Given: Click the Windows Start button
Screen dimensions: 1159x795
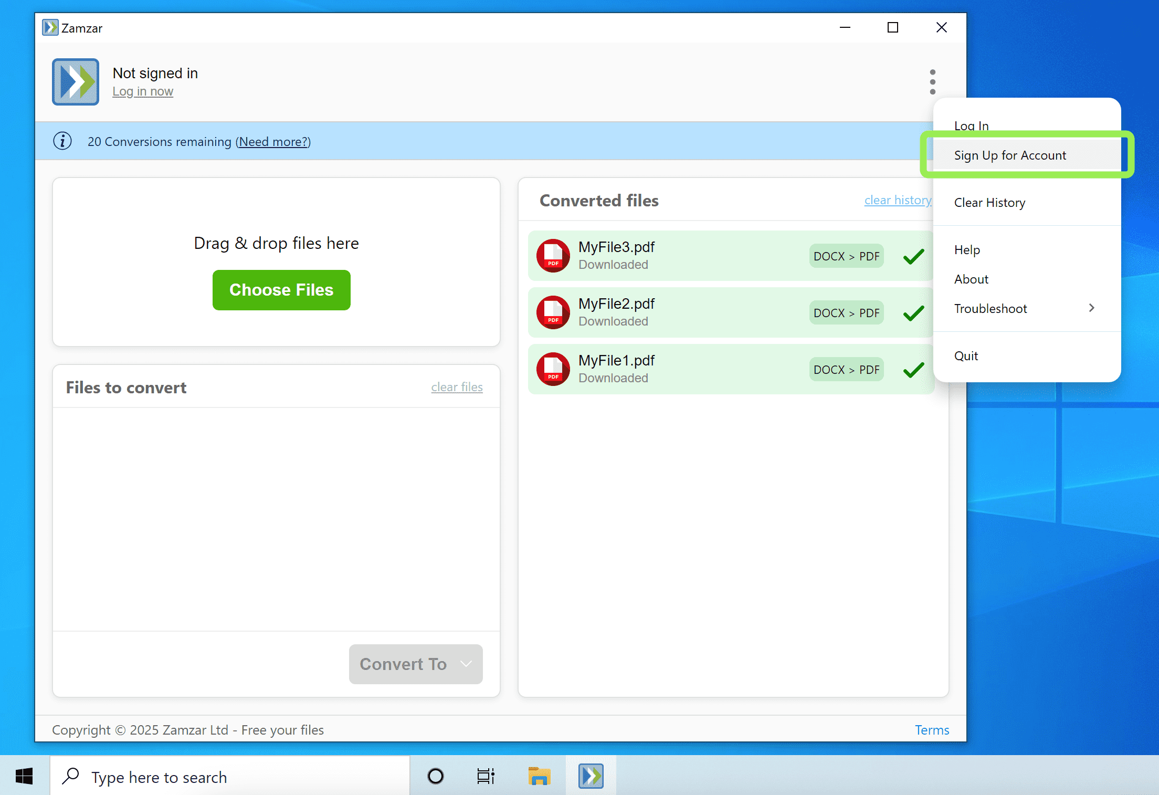Looking at the screenshot, I should tap(24, 776).
